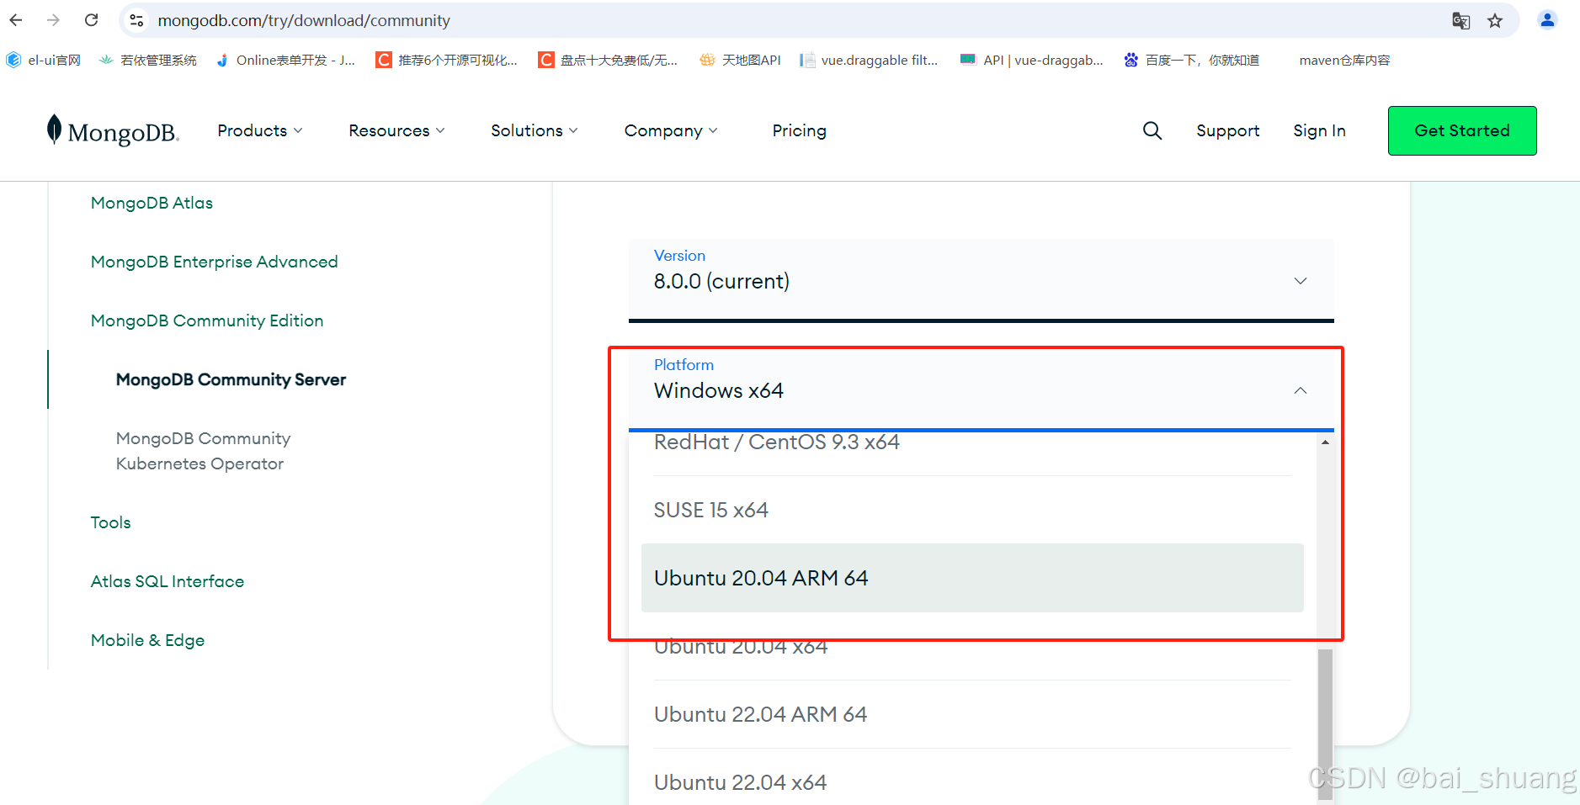
Task: Choose Ubuntu 22.04 x64 platform option
Action: coord(972,782)
